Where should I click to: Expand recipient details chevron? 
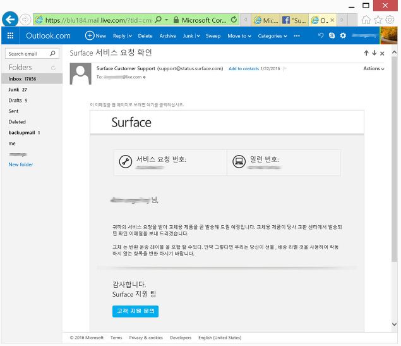point(145,77)
